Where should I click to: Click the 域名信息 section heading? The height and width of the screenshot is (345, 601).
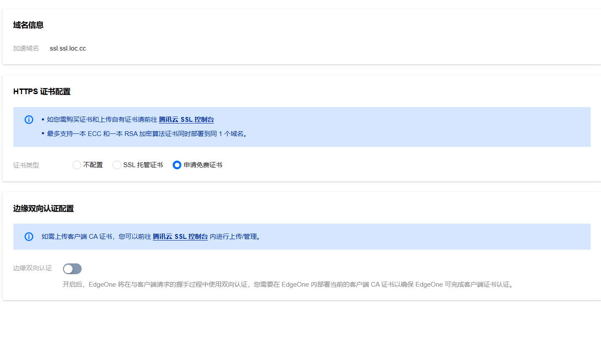pos(28,25)
